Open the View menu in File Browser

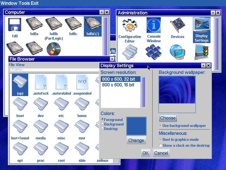20,65
